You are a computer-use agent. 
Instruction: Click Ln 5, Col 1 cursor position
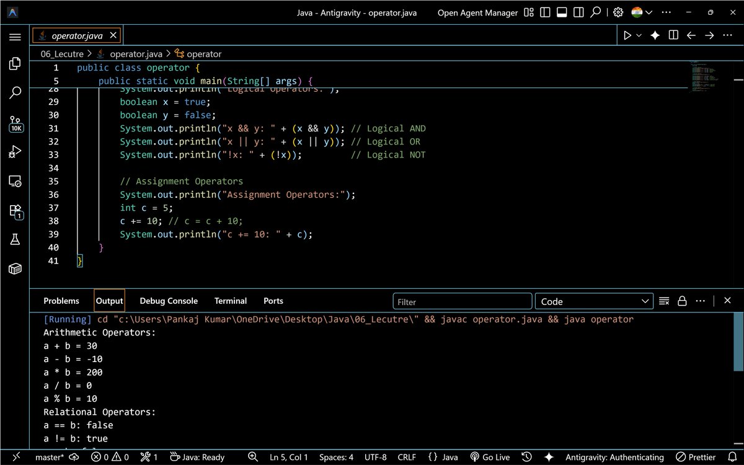tap(289, 457)
